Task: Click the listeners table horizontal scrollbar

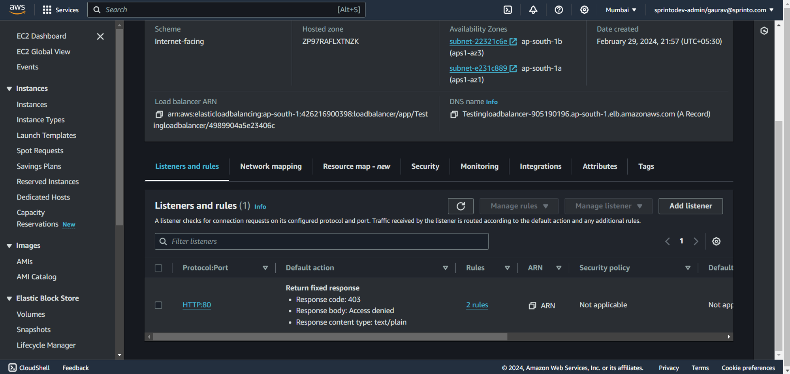Action: coord(330,337)
